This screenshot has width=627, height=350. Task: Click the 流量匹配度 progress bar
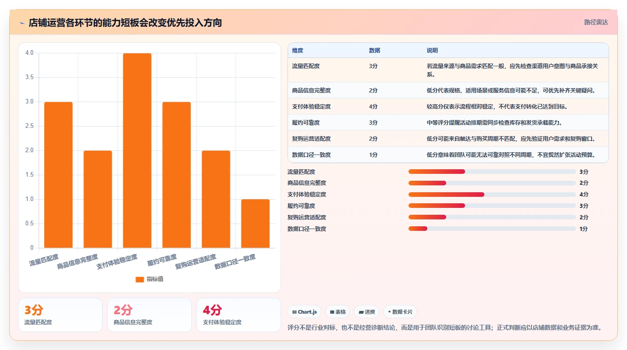point(492,172)
